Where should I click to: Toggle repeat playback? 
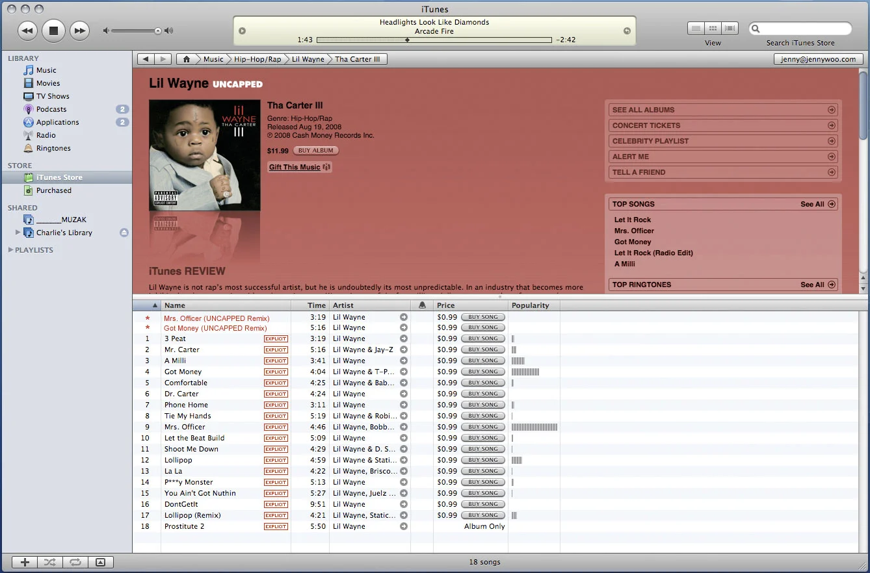(75, 563)
